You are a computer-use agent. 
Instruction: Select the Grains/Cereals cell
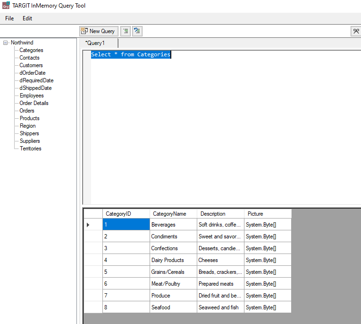[173, 272]
